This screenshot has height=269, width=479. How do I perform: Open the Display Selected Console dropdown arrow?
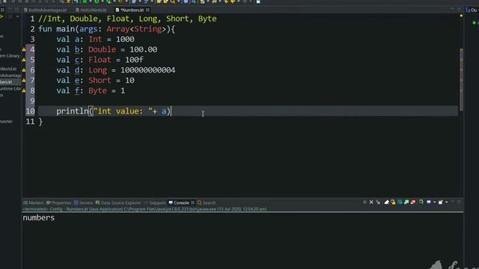coord(434,202)
